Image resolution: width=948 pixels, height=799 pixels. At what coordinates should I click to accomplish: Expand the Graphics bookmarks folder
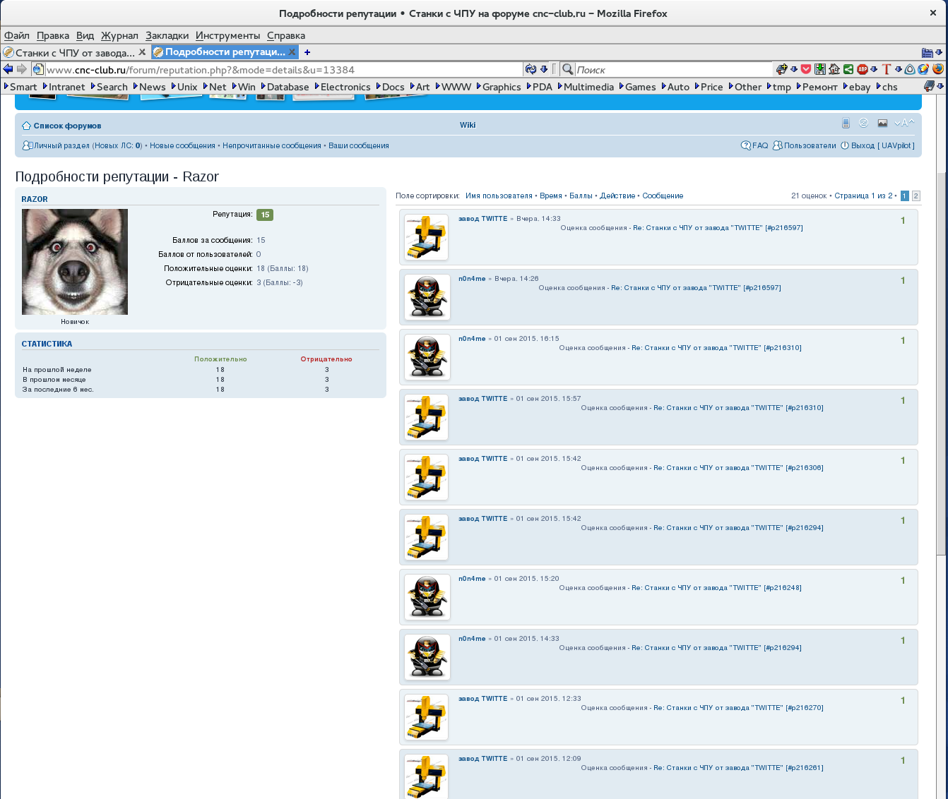(x=499, y=87)
